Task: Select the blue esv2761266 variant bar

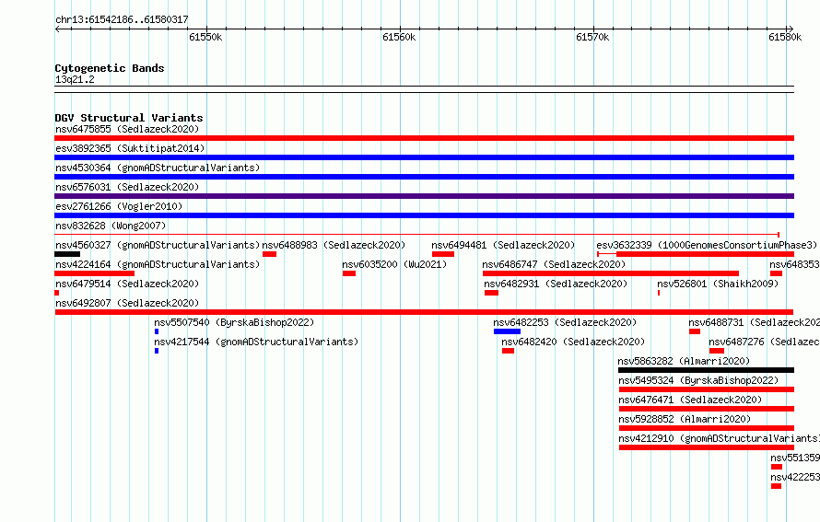Action: (424, 215)
